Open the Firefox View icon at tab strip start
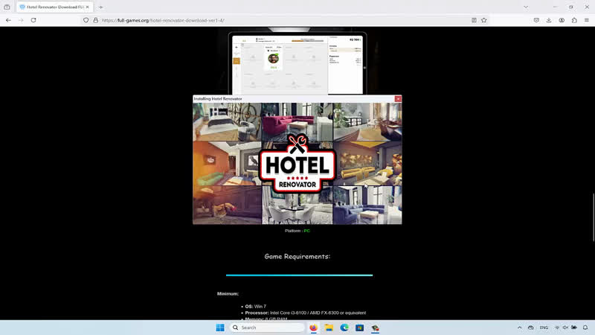Image resolution: width=595 pixels, height=335 pixels. (7, 7)
